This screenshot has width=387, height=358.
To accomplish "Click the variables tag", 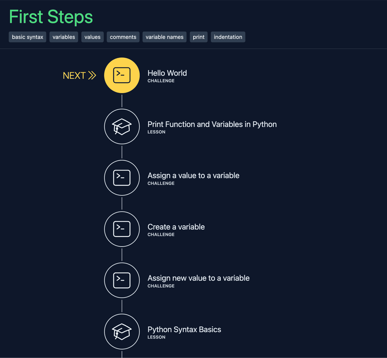I will pyautogui.click(x=64, y=37).
